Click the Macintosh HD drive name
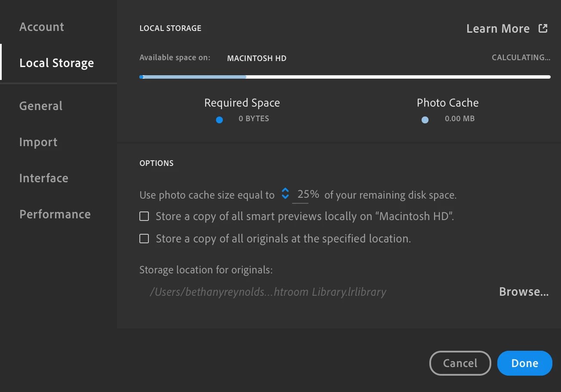Screen dimensions: 561x392 (256, 58)
